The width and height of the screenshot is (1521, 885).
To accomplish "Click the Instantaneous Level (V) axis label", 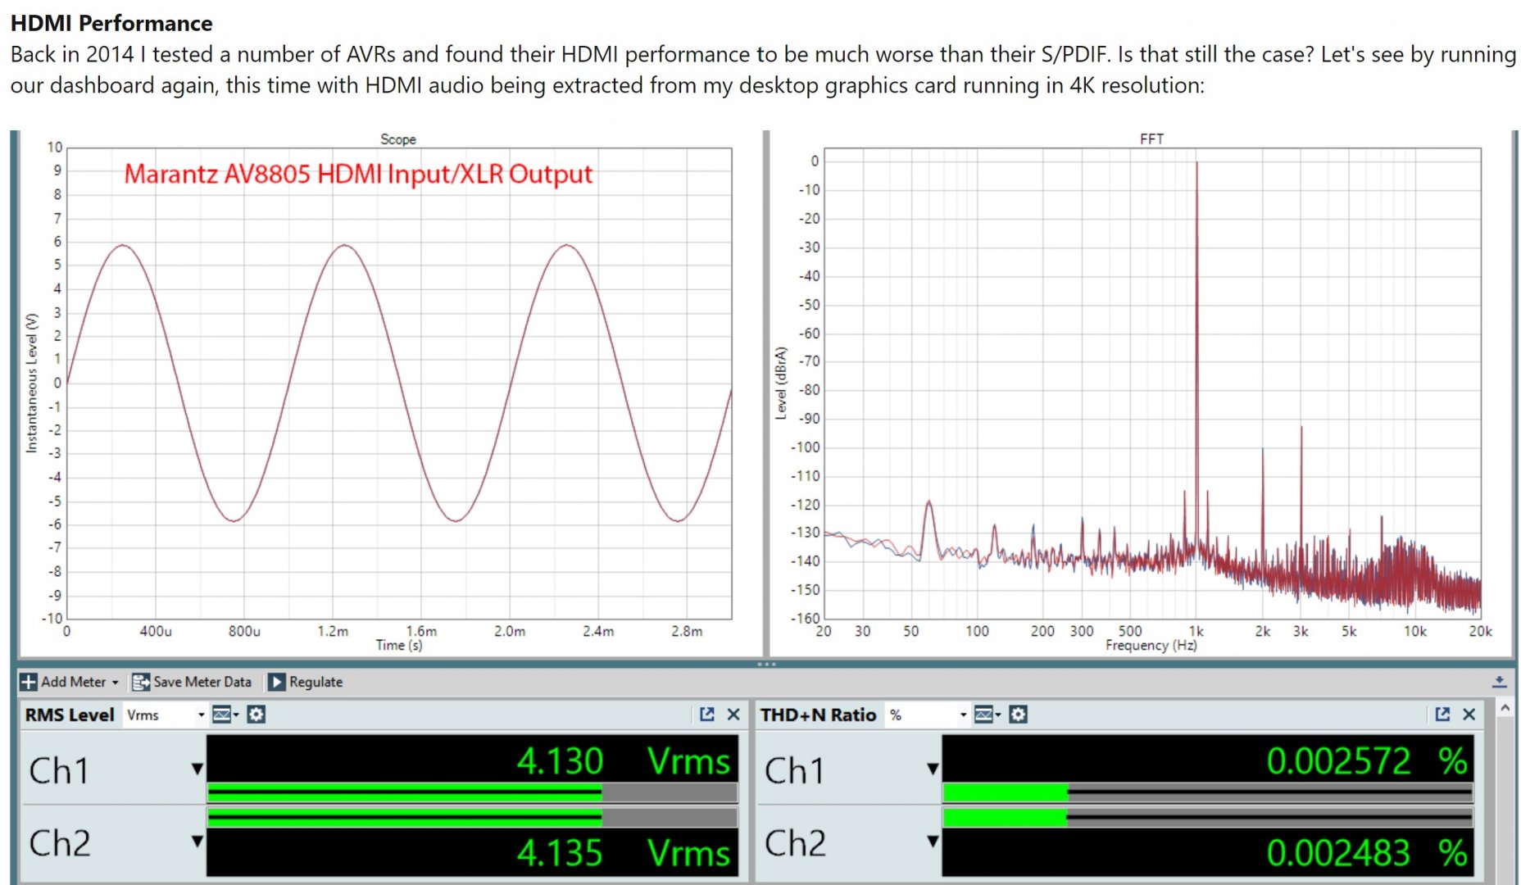I will click(x=32, y=383).
